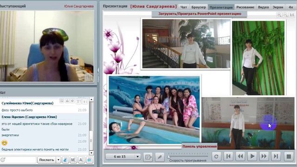The height and width of the screenshot is (167, 297).
Task: Open the slide selector '6 из 15' dropdown
Action: (x=123, y=157)
